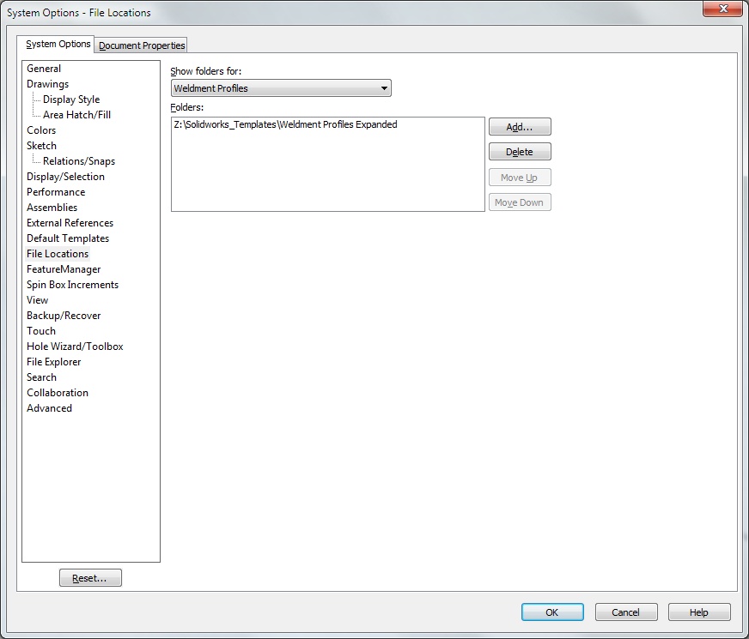
Task: Open Collaboration options category
Action: (x=58, y=393)
